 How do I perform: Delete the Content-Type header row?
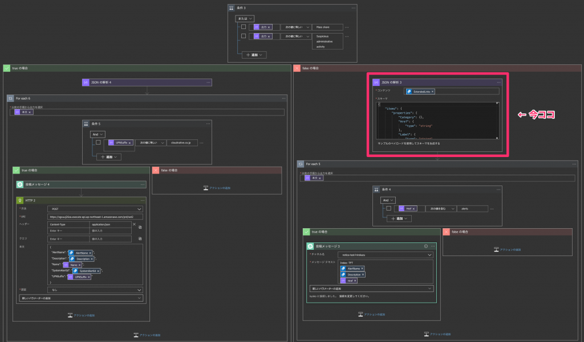pos(135,225)
